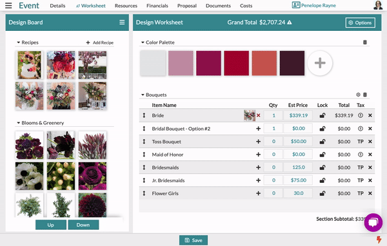
Task: Open the Resources tab
Action: [x=126, y=6]
